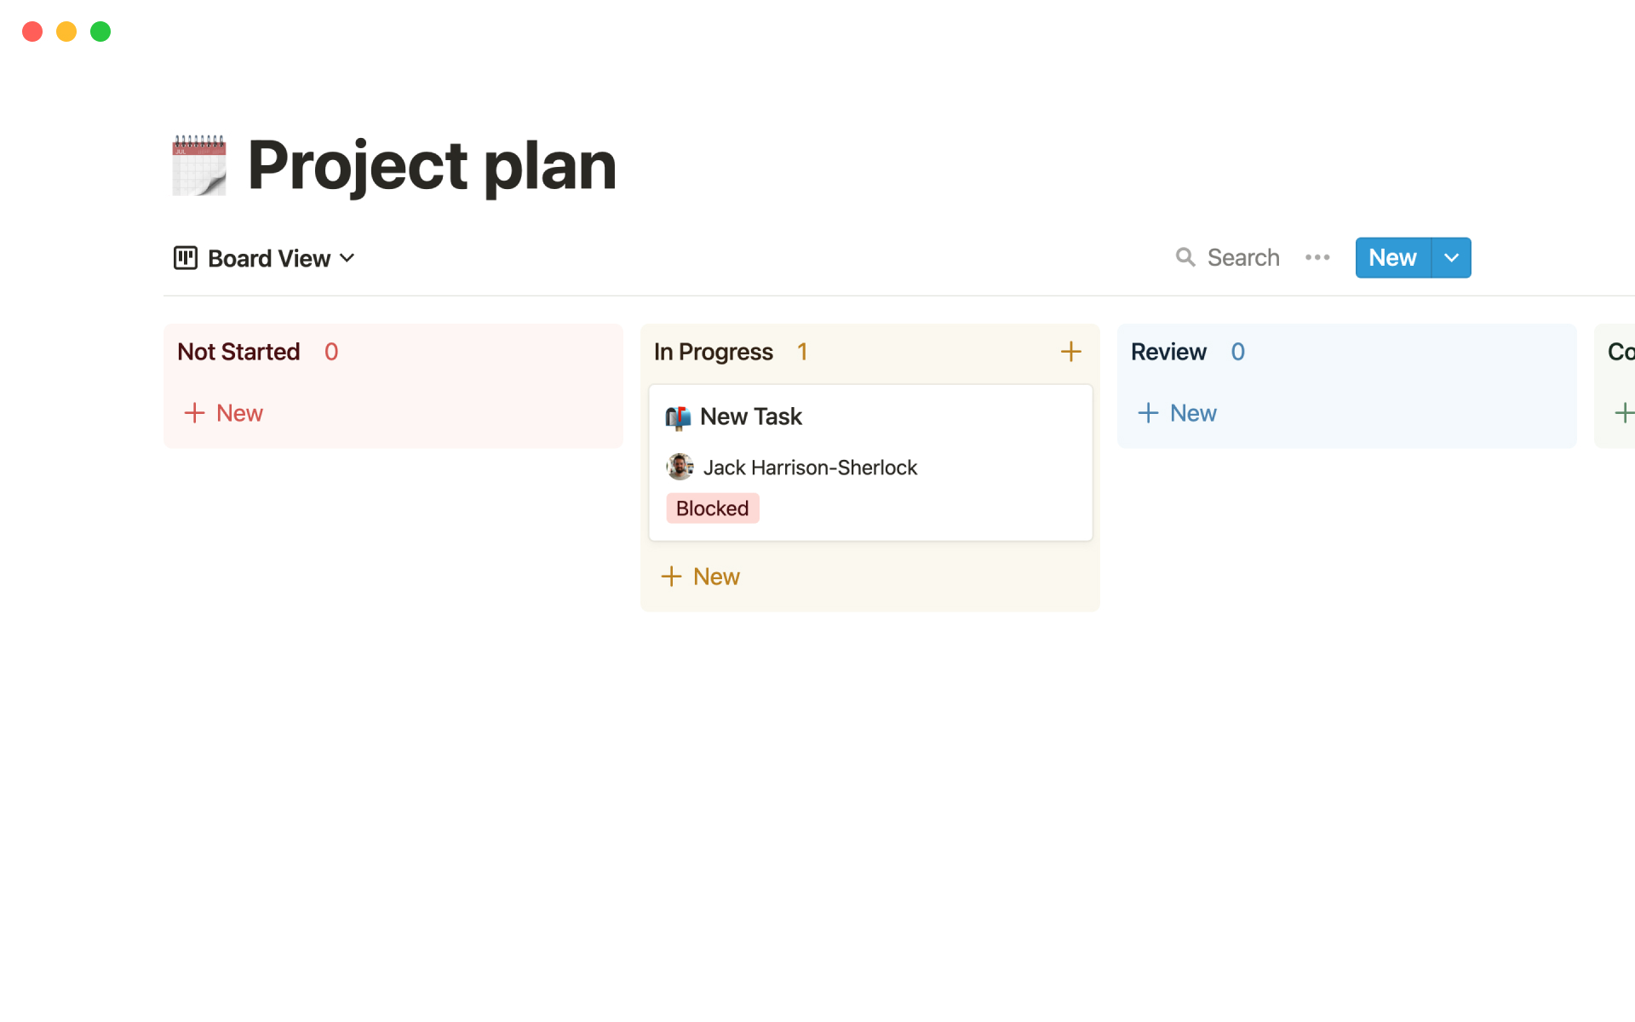Add a new card under Review

point(1178,413)
